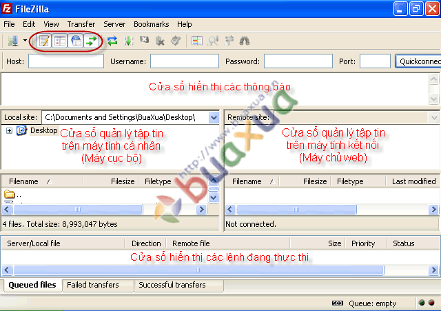441x311 pixels.
Task: Click the Remote file column header
Action: pos(228,243)
